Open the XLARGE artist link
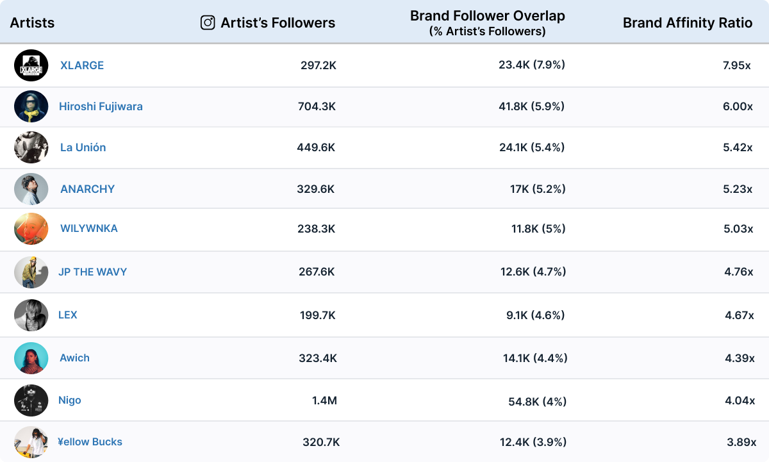The width and height of the screenshot is (769, 462). click(x=82, y=65)
